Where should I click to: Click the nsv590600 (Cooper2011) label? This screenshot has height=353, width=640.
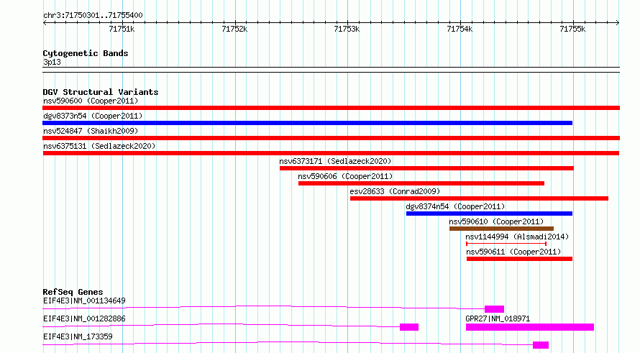[91, 101]
